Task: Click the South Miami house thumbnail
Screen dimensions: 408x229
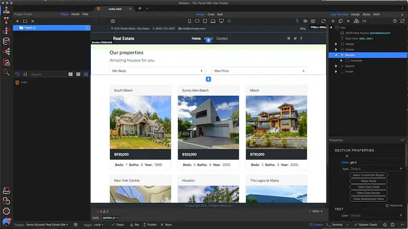Action: pos(140,122)
